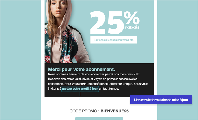This screenshot has width=198, height=120.
Task: Select the large '25' discount number
Action: [x=106, y=22]
